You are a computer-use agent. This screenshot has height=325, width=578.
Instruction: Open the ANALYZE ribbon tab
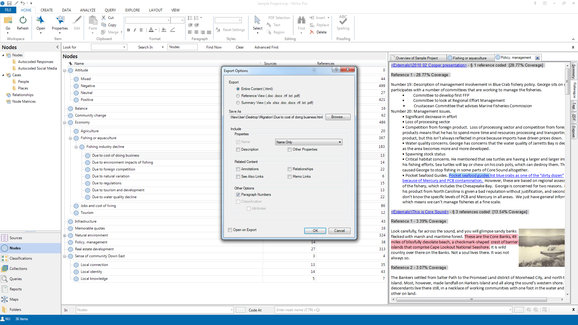[88, 10]
